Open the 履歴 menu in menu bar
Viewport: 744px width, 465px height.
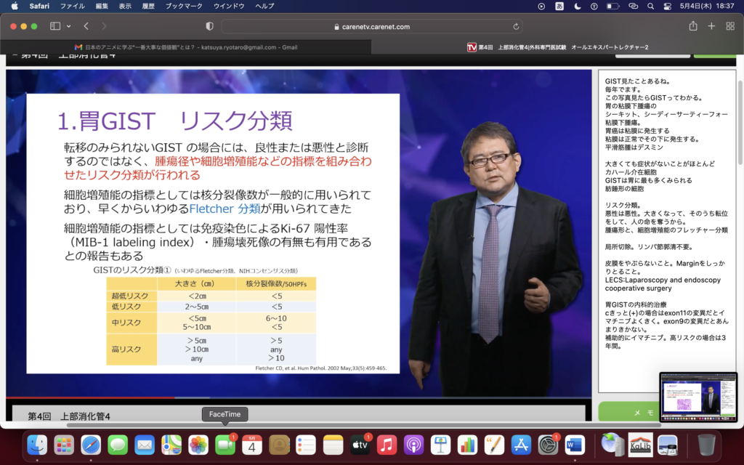click(x=147, y=6)
